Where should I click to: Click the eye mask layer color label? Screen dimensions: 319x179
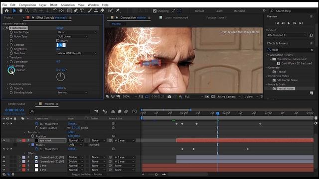pyautogui.click(x=24, y=140)
